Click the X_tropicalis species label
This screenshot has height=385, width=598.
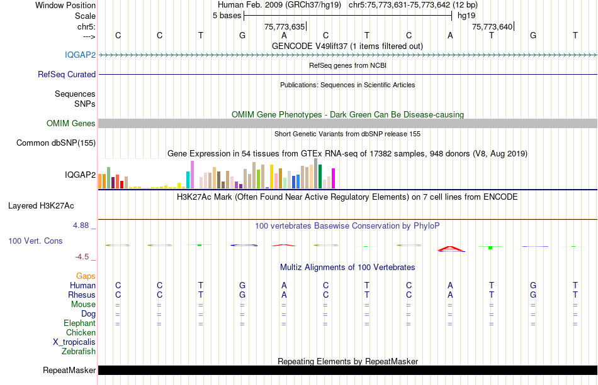tap(74, 342)
